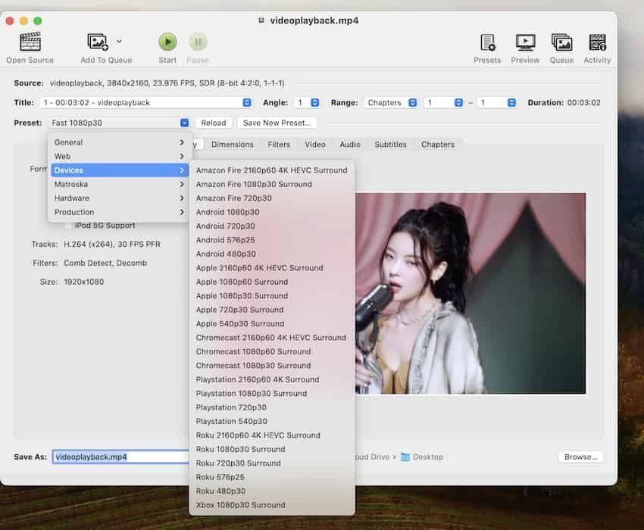Click the Add To Queue icon

coord(98,42)
